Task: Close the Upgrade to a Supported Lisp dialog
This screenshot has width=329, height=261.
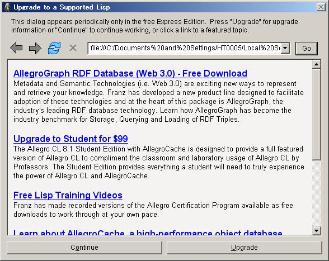Action: (x=321, y=7)
